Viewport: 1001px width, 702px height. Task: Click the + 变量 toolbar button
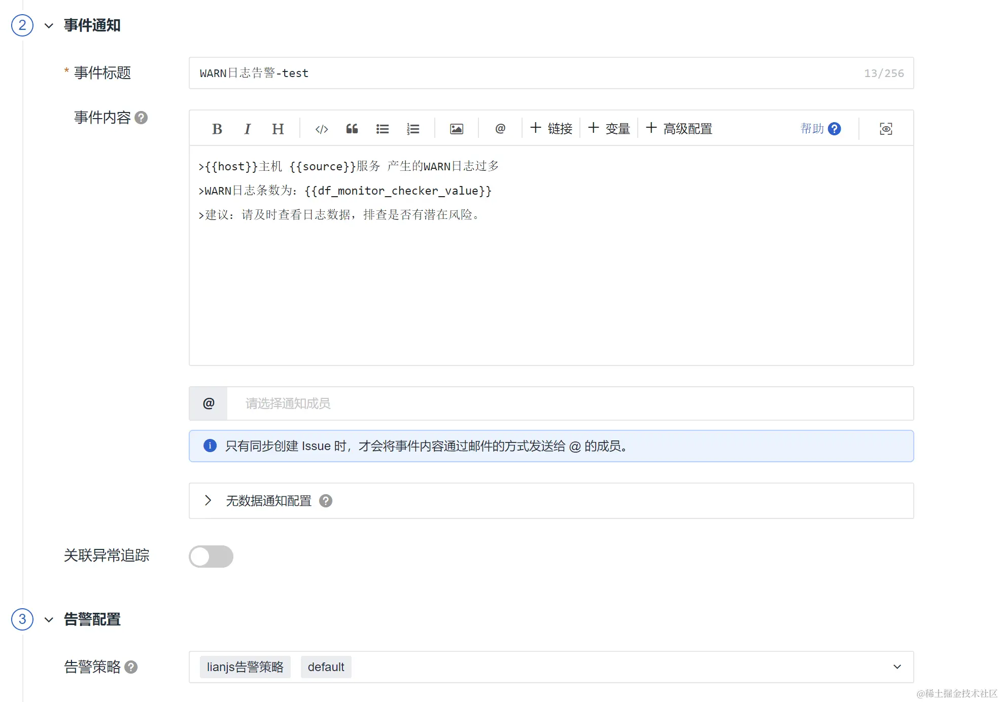[609, 129]
